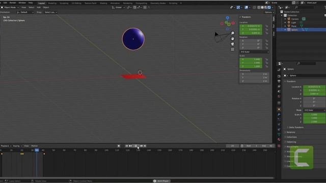Open the Object Data properties tab icon
The height and width of the screenshot is (183, 326).
click(x=279, y=134)
